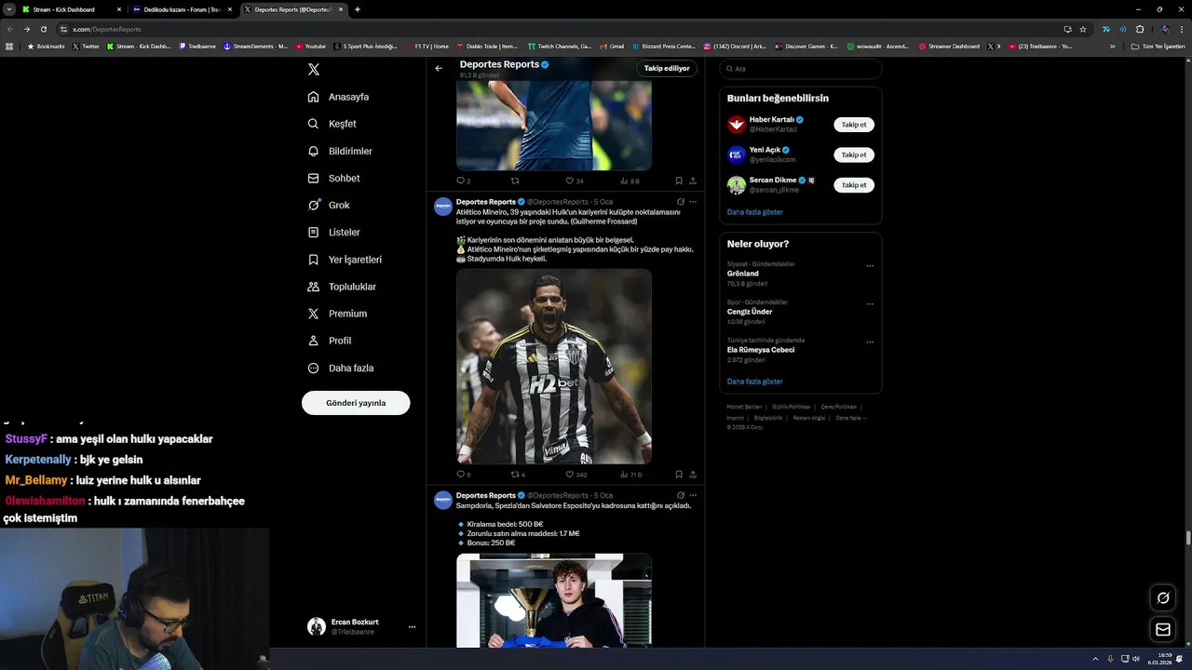Expand Daha fazla sidebar menu
Screen dimensions: 1192x670
(x=341, y=368)
